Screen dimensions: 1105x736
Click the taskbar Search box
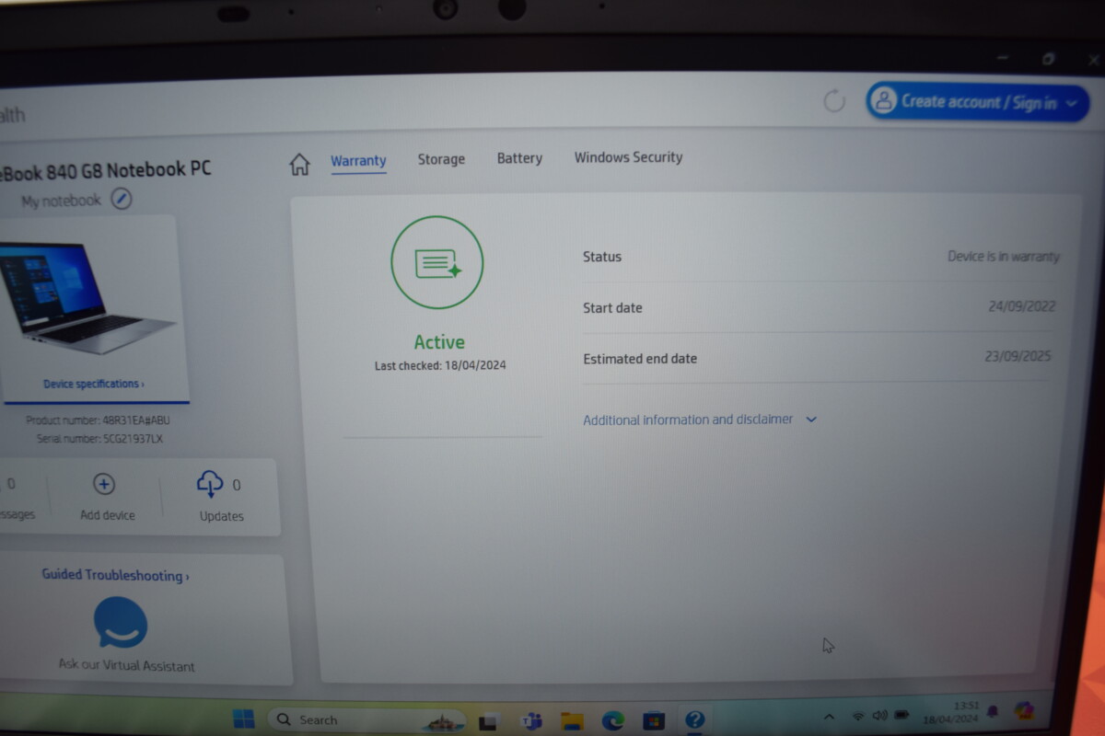pyautogui.click(x=366, y=719)
